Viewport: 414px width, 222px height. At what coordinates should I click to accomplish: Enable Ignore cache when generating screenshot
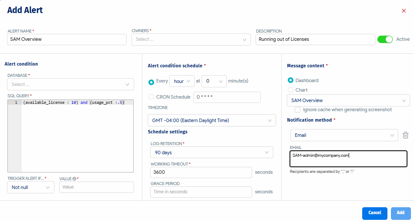point(298,110)
